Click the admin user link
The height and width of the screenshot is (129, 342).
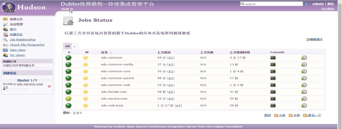[318, 4]
